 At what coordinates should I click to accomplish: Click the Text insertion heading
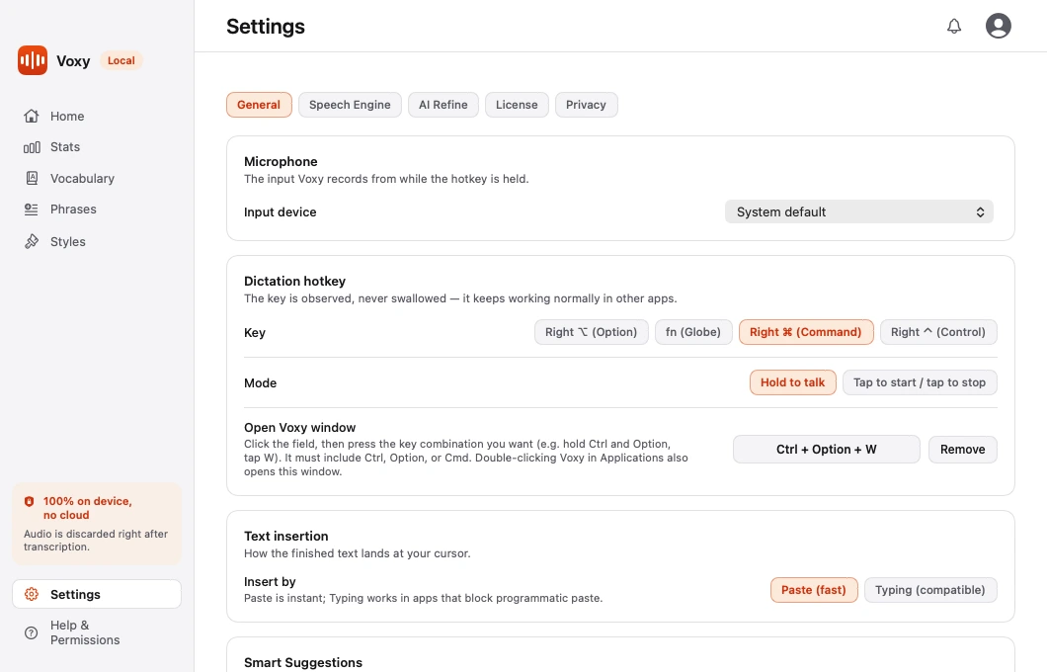pyautogui.click(x=285, y=537)
